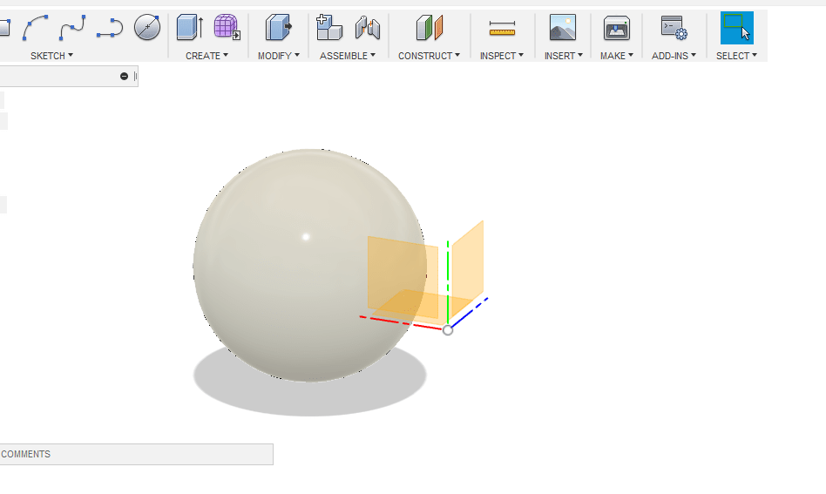Launch the Measure ruler tool
The height and width of the screenshot is (494, 826).
coord(502,28)
